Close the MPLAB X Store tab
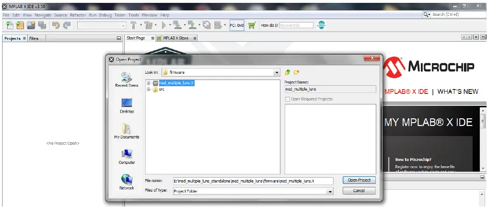Viewport: 487px width, 217px height. click(195, 38)
